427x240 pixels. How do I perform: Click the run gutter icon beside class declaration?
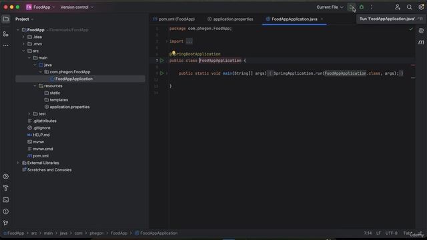[161, 61]
